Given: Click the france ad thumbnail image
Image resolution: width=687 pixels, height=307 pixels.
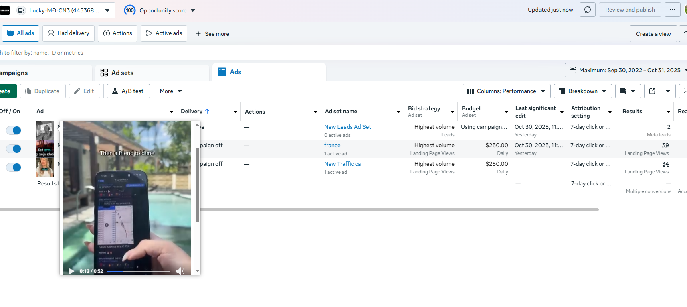Looking at the screenshot, I should click(x=45, y=149).
